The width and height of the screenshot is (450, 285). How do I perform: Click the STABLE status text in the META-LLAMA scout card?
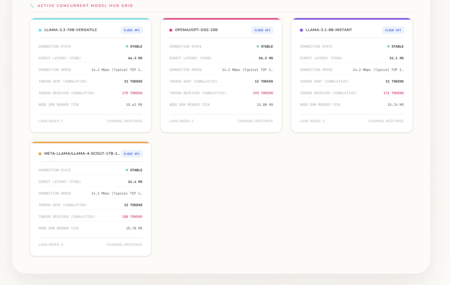pyautogui.click(x=136, y=170)
